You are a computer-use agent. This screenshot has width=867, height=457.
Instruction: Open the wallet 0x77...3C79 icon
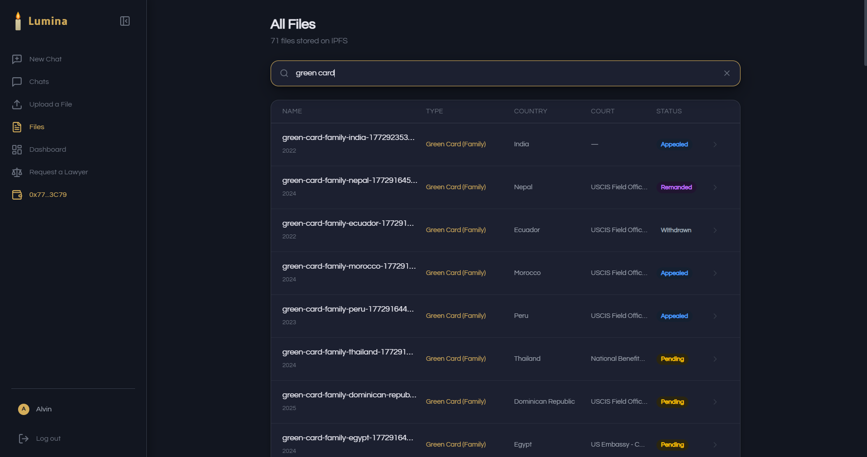click(17, 195)
